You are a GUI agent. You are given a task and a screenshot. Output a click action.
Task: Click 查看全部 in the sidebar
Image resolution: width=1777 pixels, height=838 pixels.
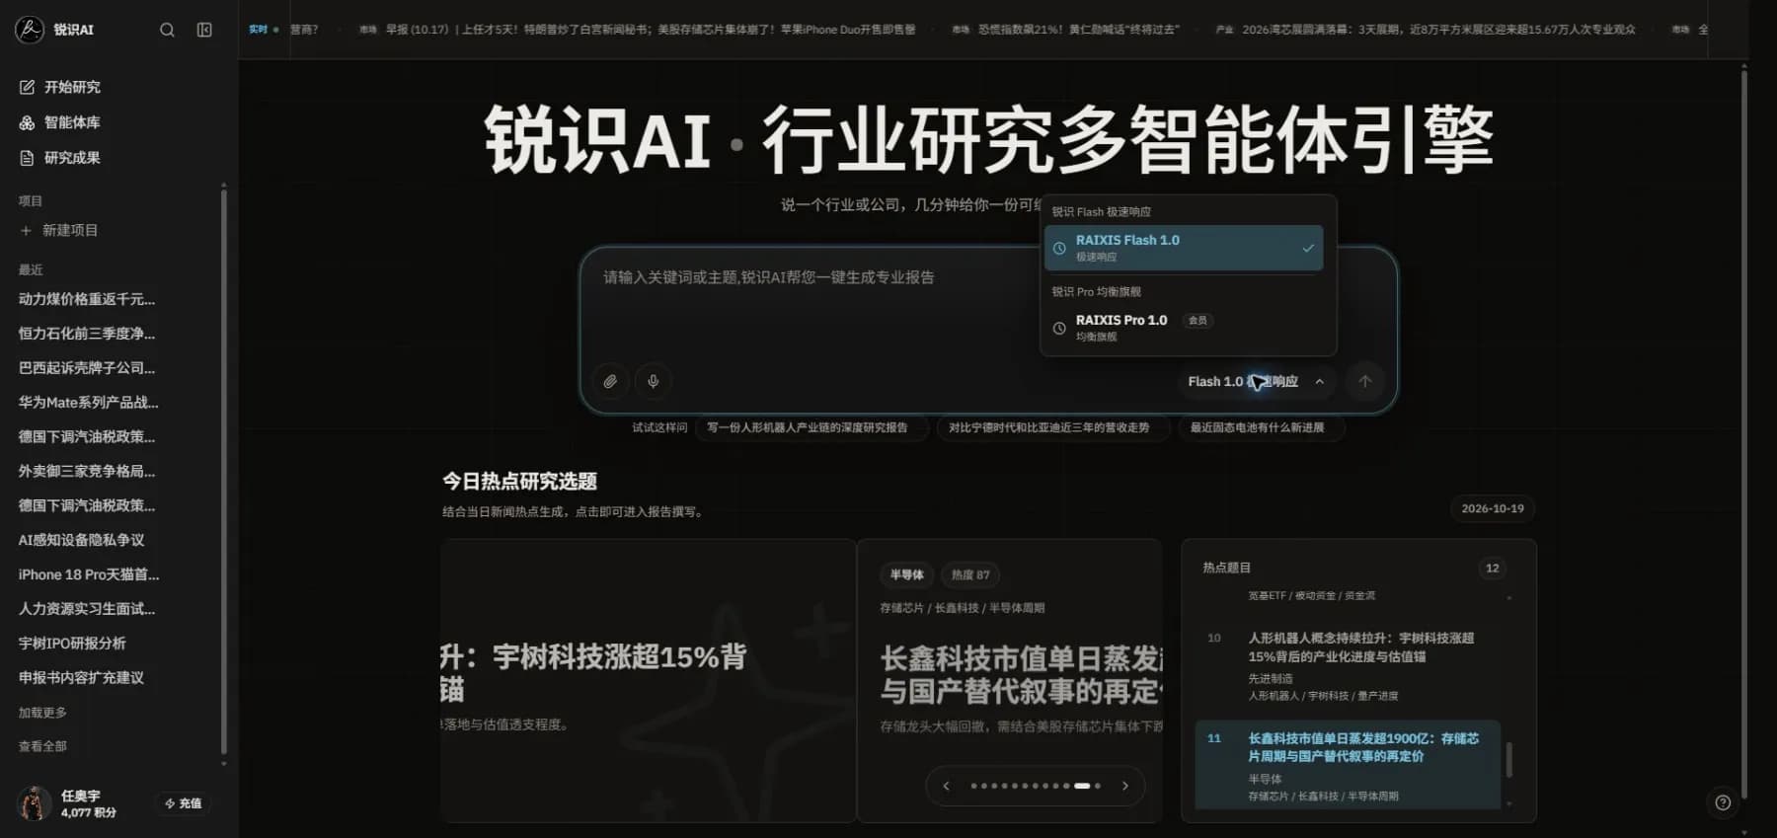pos(42,746)
